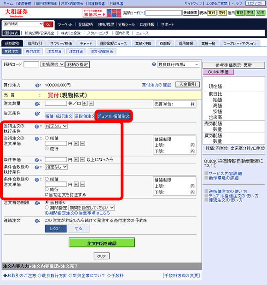Open the 株価ボード banner icon
The width and height of the screenshot is (267, 285).
102,13
